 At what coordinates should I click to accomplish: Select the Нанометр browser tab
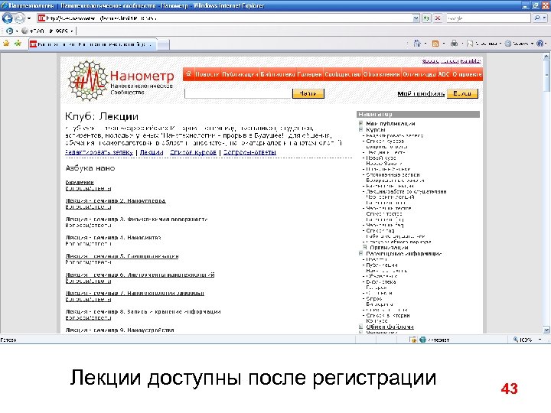[93, 44]
